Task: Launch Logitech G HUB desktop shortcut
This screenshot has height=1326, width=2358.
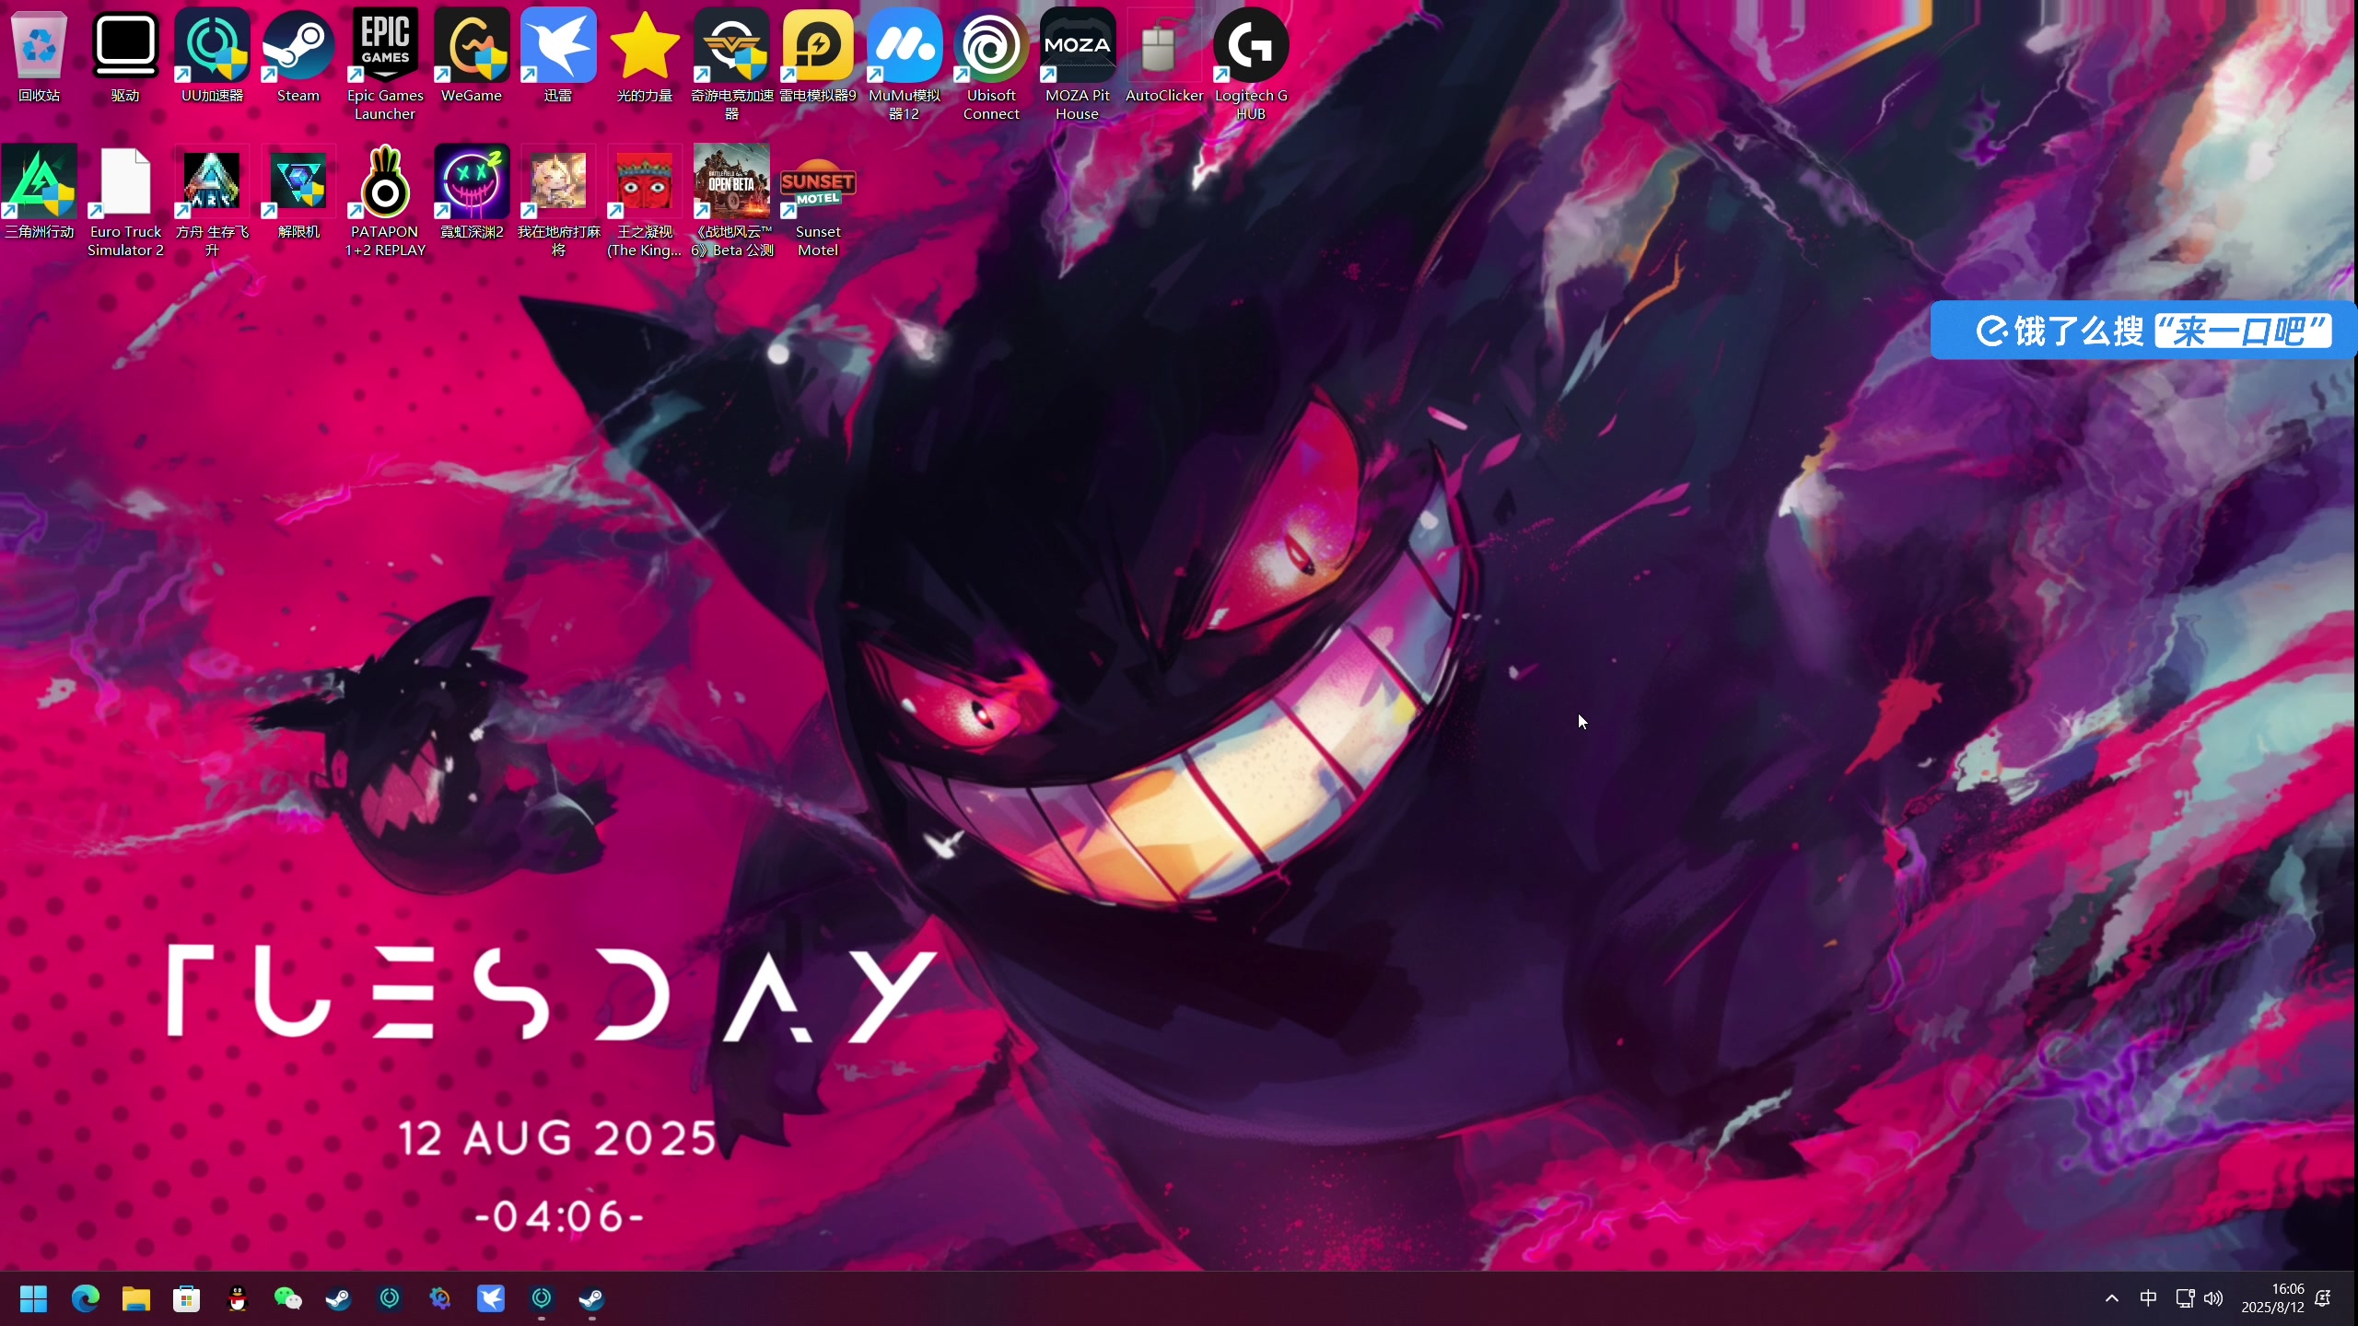Action: pos(1251,64)
